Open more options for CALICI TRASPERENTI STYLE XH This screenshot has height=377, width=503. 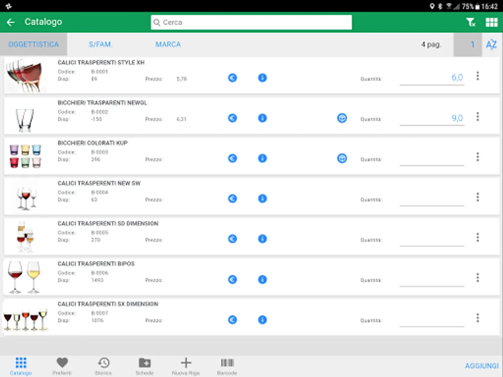coord(477,76)
